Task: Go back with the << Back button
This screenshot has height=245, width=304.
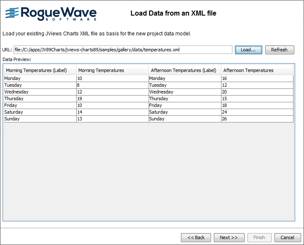Action: pyautogui.click(x=196, y=237)
